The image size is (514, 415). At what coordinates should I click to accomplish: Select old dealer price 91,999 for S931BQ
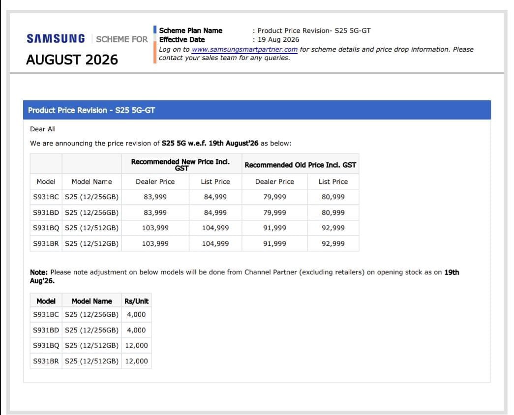tap(274, 228)
